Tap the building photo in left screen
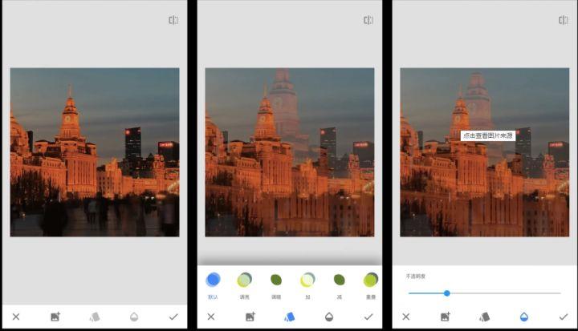The image size is (578, 331). coord(94,152)
